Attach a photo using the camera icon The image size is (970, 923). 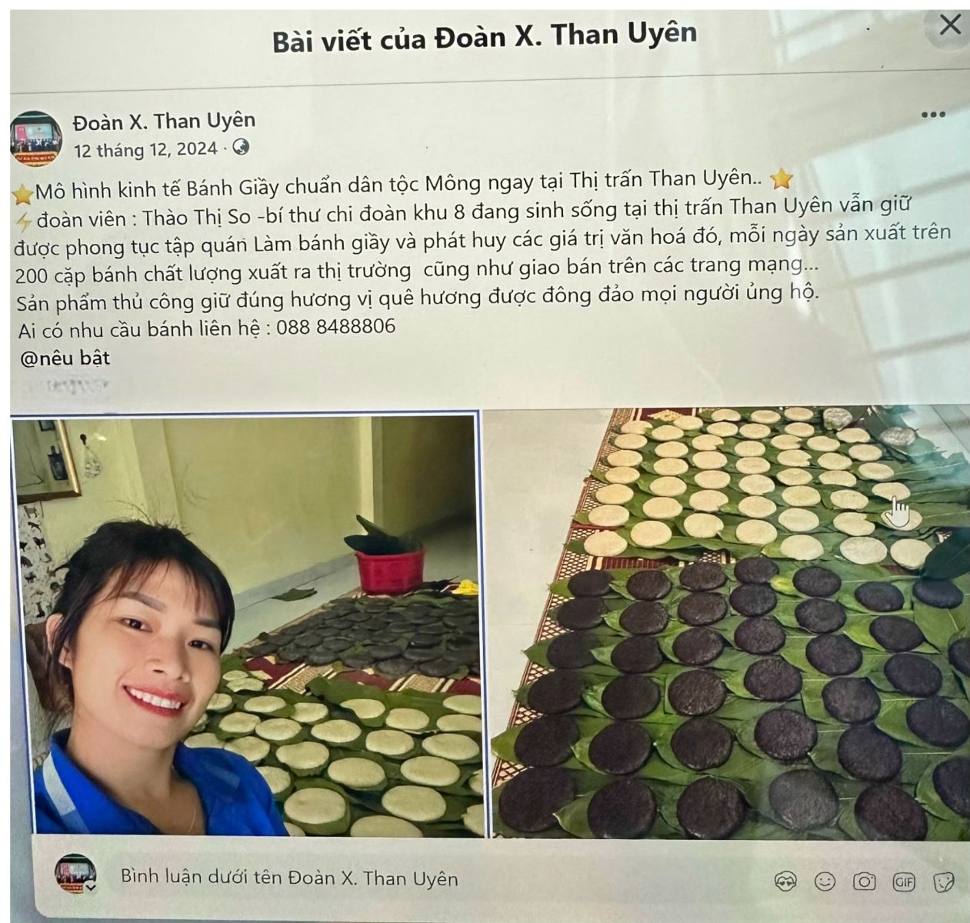(x=864, y=881)
